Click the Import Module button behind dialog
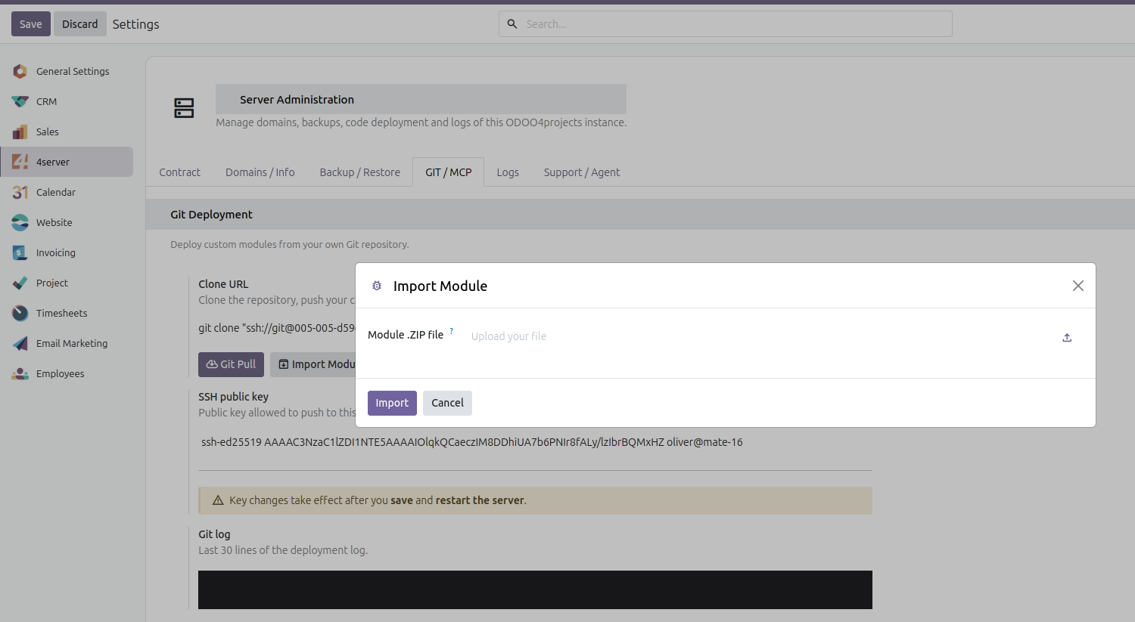 coord(313,364)
